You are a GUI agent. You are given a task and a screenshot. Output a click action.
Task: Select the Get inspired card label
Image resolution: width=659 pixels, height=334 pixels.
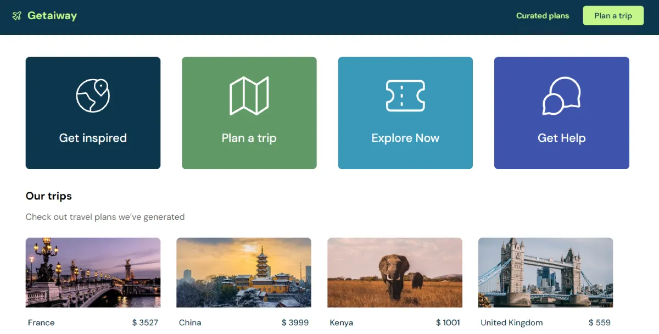click(93, 138)
